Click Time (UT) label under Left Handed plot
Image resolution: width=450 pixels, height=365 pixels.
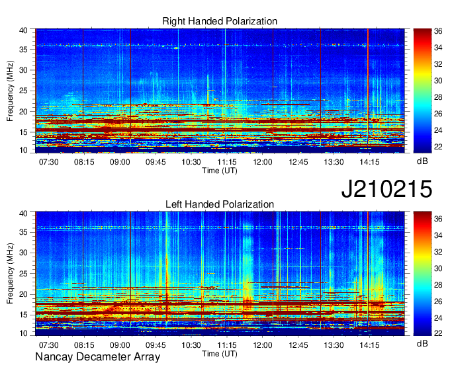[220, 354]
